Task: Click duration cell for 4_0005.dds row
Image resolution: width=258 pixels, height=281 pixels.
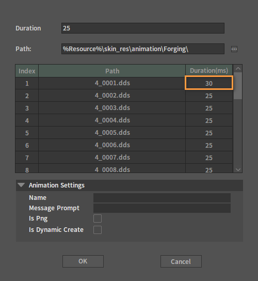Action: click(x=209, y=133)
